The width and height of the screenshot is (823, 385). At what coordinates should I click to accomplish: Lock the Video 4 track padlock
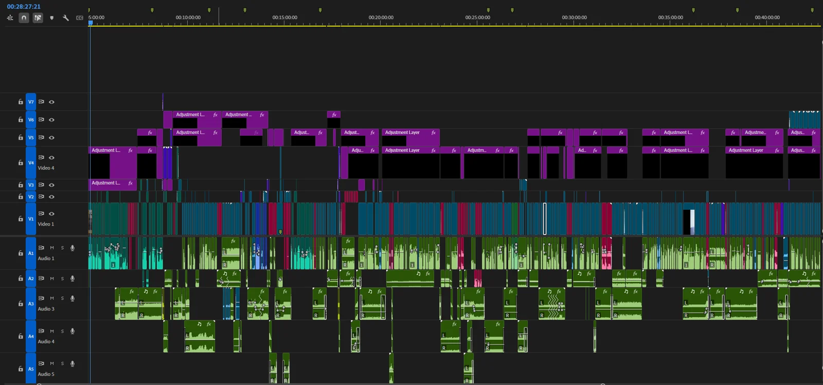[21, 162]
